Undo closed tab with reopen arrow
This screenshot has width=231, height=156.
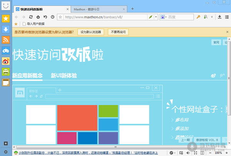45,17
